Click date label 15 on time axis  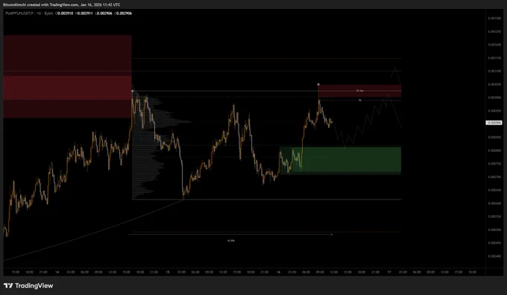pos(168,273)
